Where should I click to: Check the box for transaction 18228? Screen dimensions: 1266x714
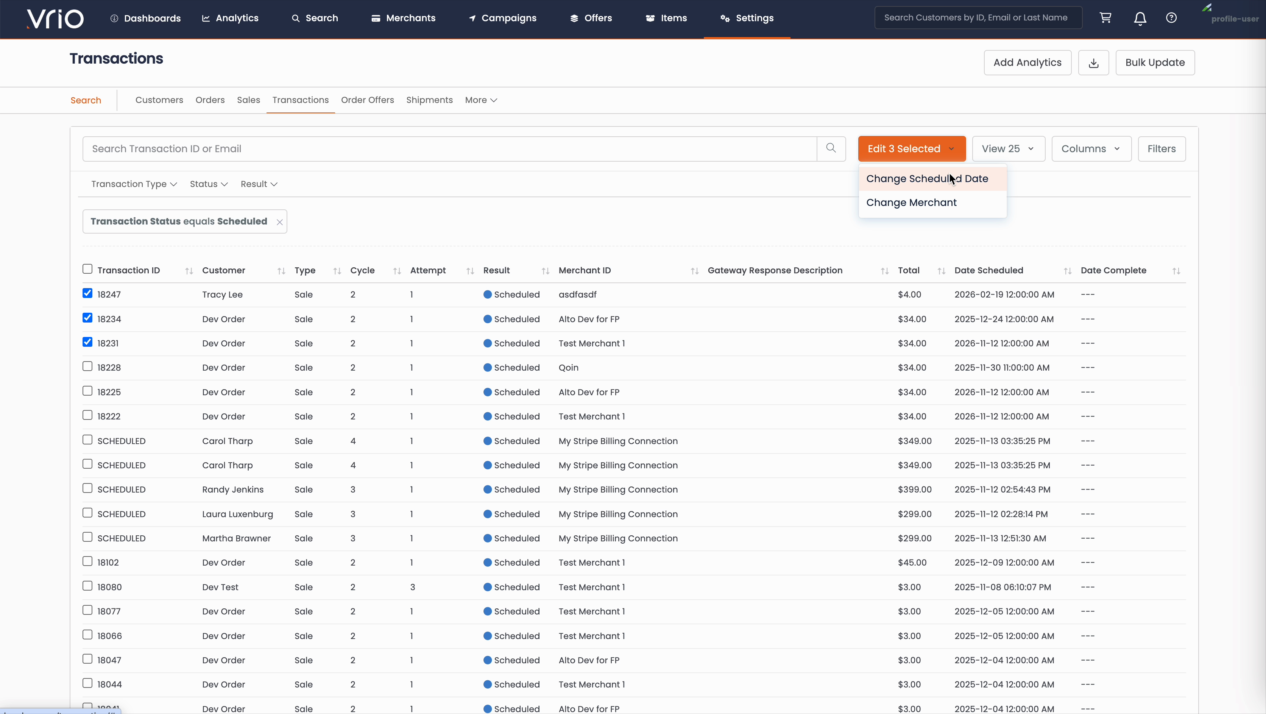click(87, 366)
